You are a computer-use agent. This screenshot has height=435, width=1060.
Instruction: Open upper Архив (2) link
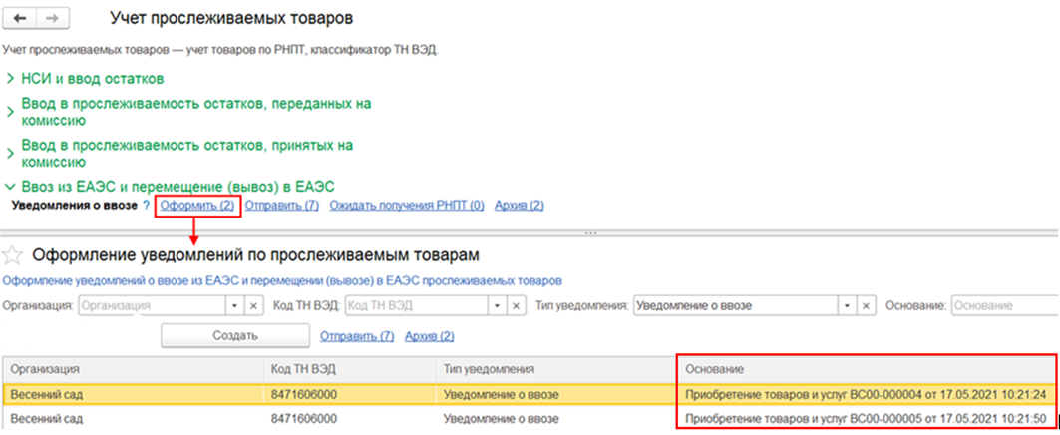click(520, 206)
